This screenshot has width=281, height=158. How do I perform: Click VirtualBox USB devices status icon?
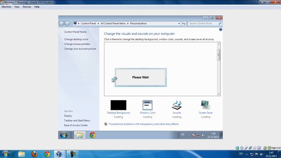(x=246, y=148)
